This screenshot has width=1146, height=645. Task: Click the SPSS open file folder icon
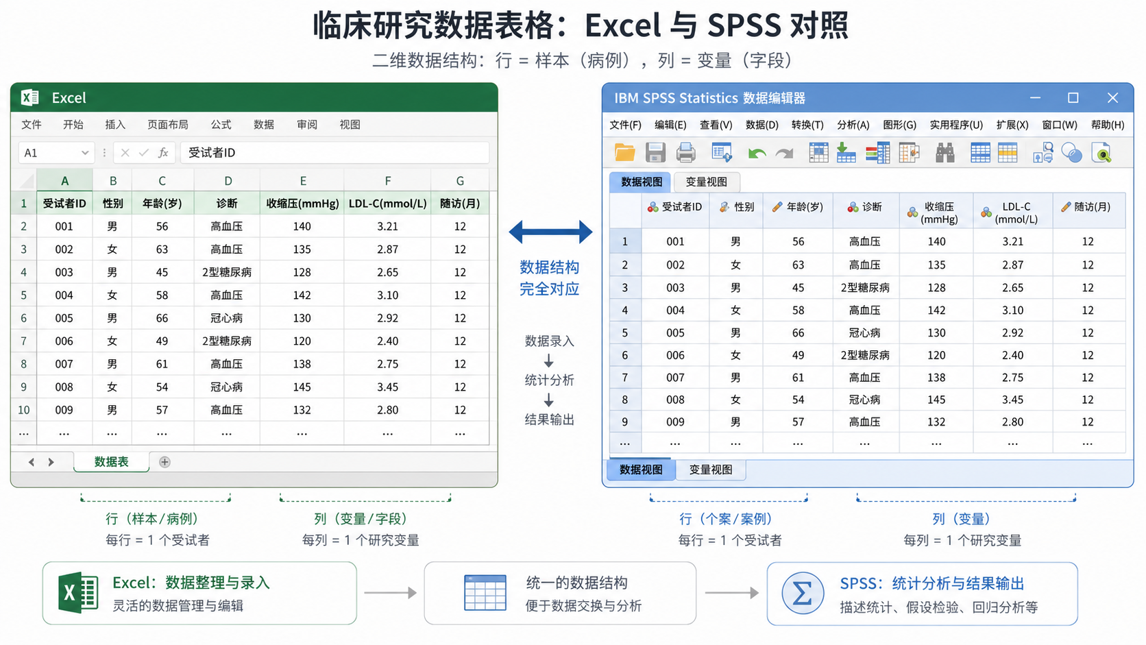coord(624,153)
